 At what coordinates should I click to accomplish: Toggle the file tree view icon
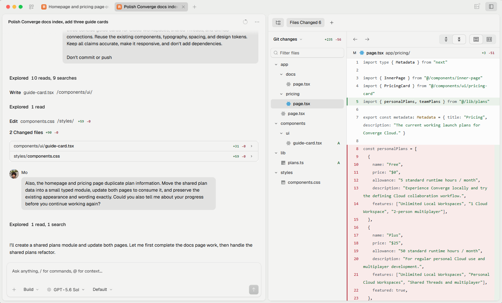pos(278,23)
